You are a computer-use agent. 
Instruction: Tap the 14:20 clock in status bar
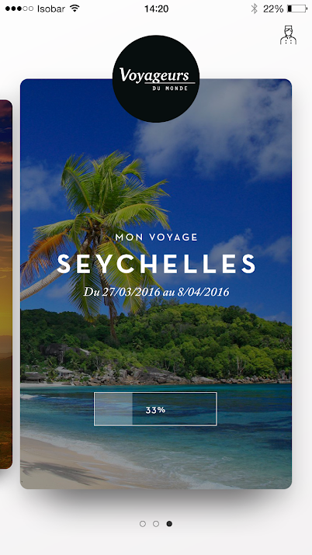pos(156,9)
